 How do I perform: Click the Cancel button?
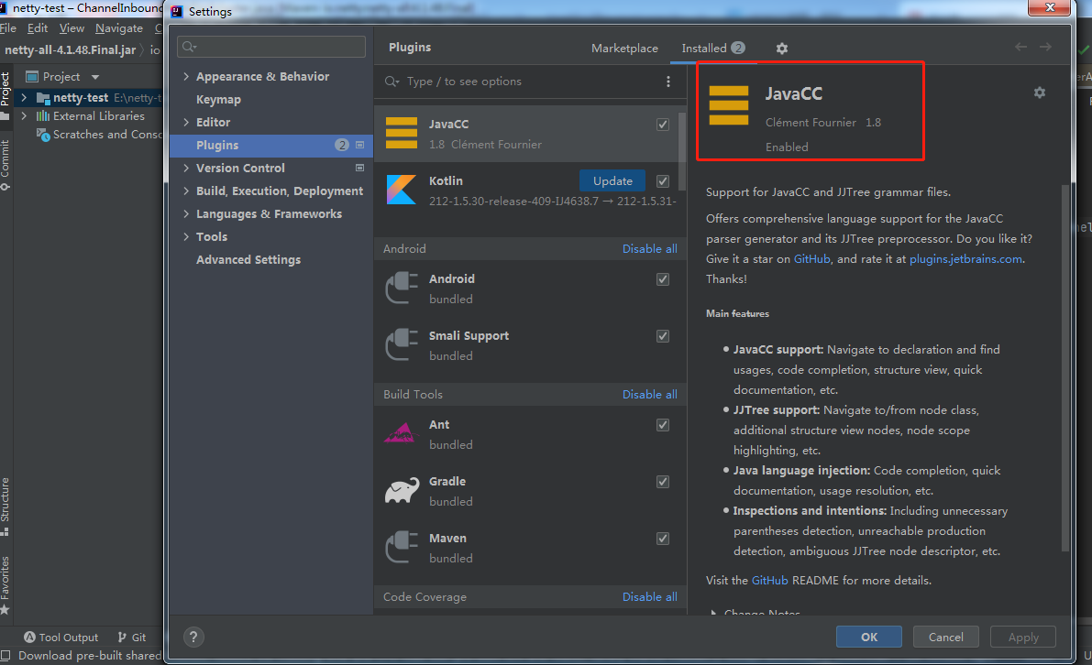(x=945, y=638)
